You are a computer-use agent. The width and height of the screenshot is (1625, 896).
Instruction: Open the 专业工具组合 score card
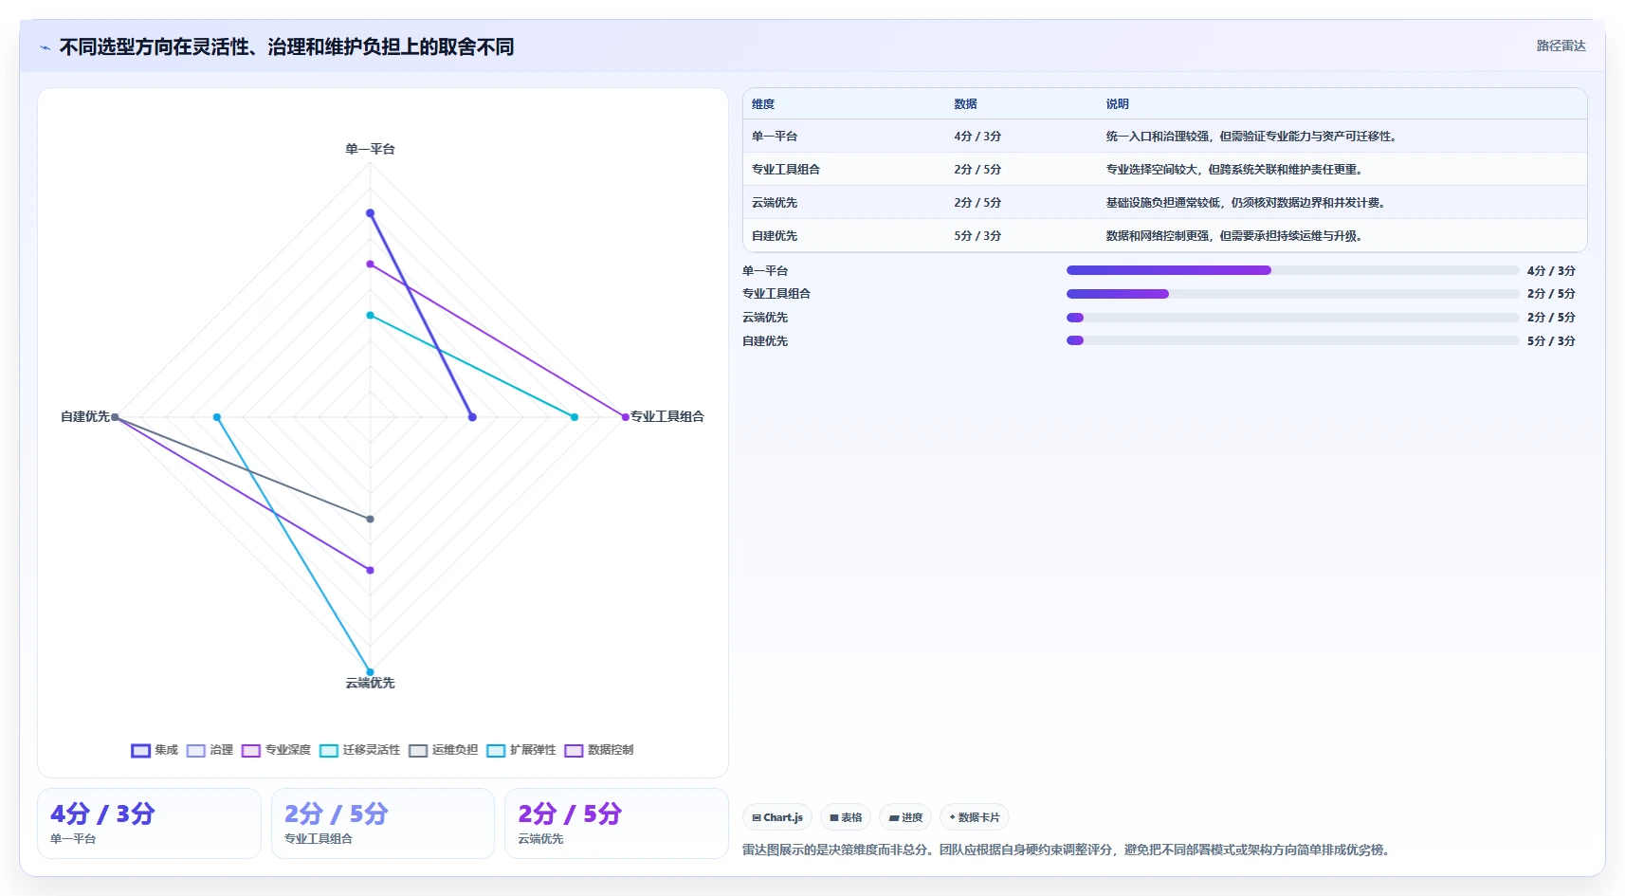pyautogui.click(x=383, y=823)
